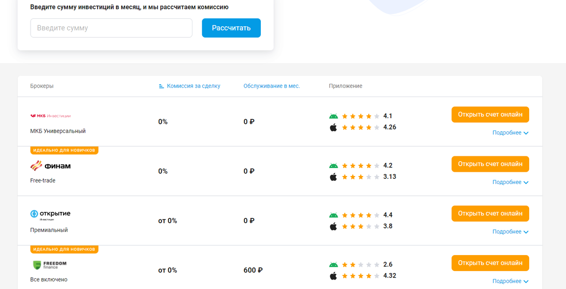Click 0 ₽ service fee in МКБ row
566x289 pixels.
249,122
